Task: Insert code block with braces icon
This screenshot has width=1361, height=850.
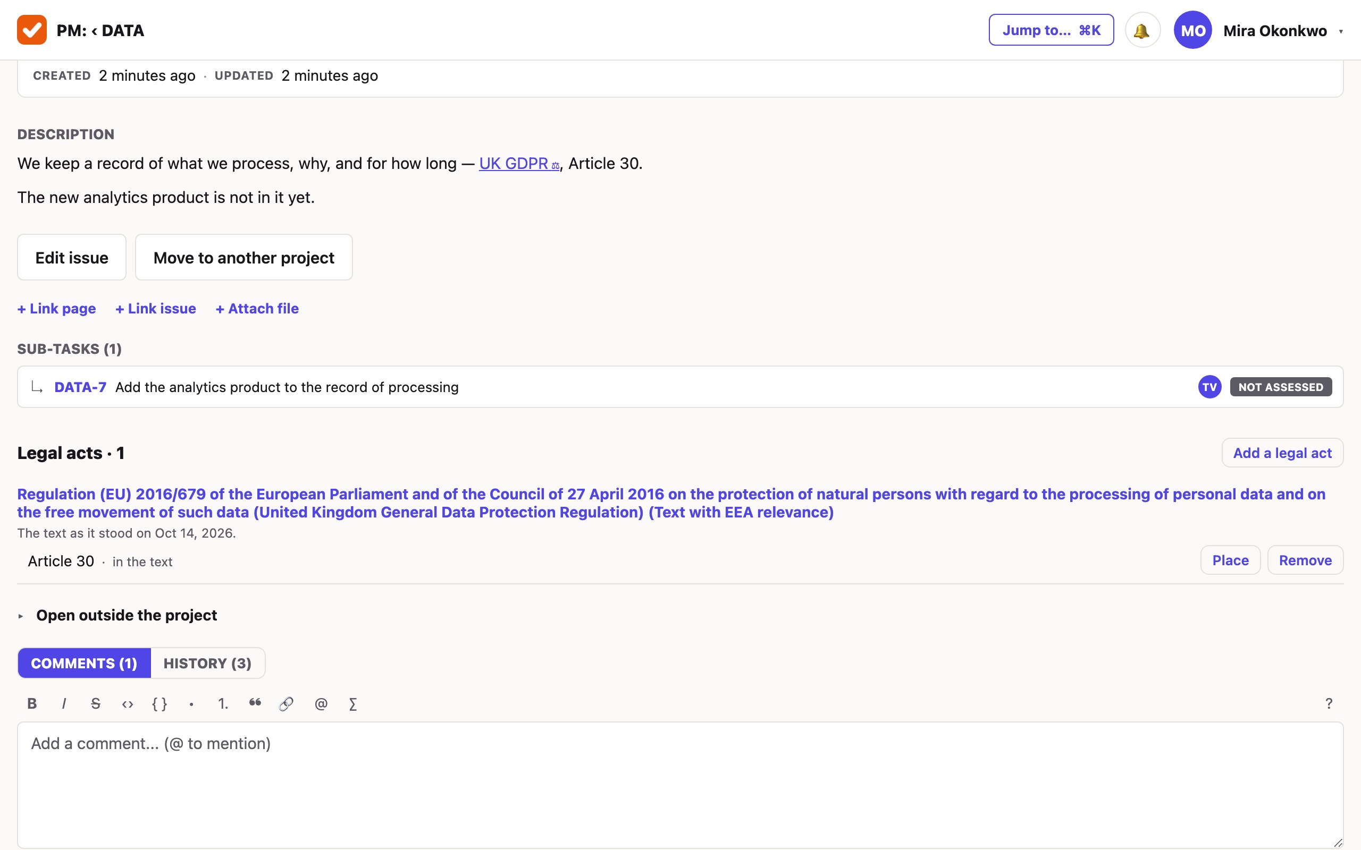Action: coord(159,703)
